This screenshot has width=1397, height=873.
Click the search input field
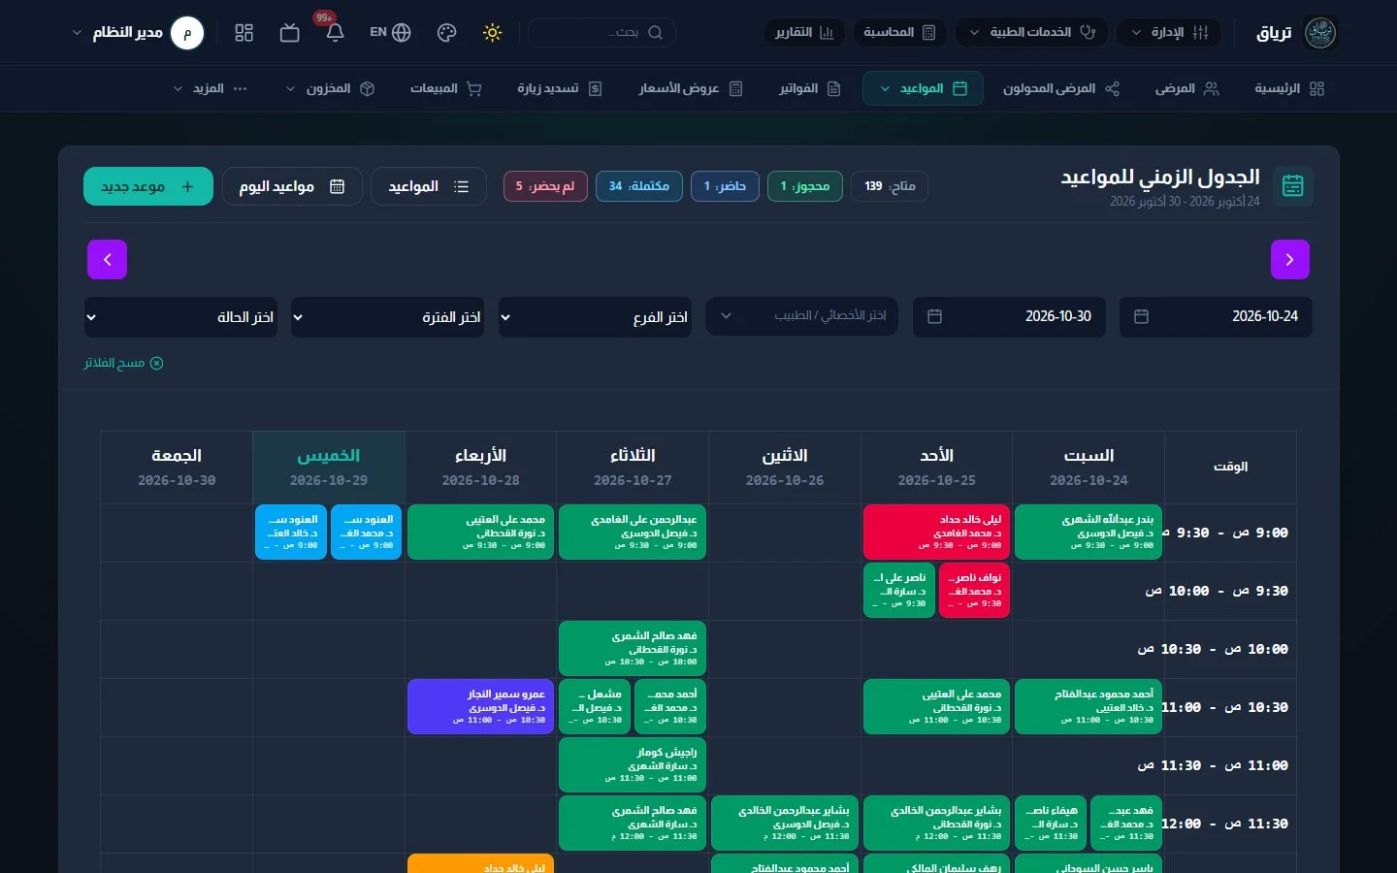click(x=601, y=33)
